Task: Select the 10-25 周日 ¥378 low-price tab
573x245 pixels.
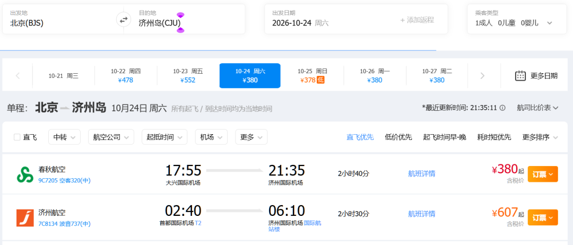Action: 312,76
